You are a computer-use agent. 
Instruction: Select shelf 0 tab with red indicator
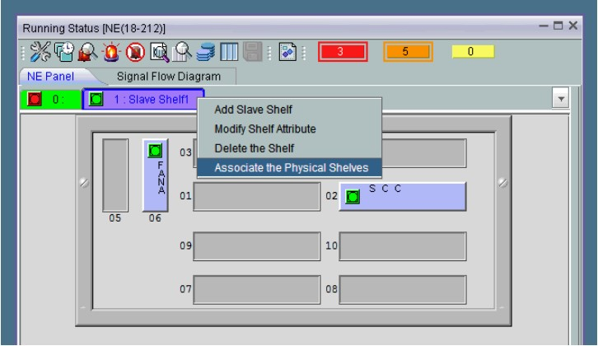click(x=49, y=99)
